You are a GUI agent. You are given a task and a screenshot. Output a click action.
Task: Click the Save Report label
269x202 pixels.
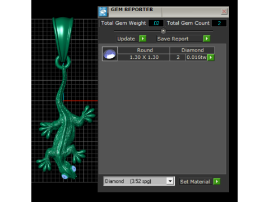tap(179, 39)
